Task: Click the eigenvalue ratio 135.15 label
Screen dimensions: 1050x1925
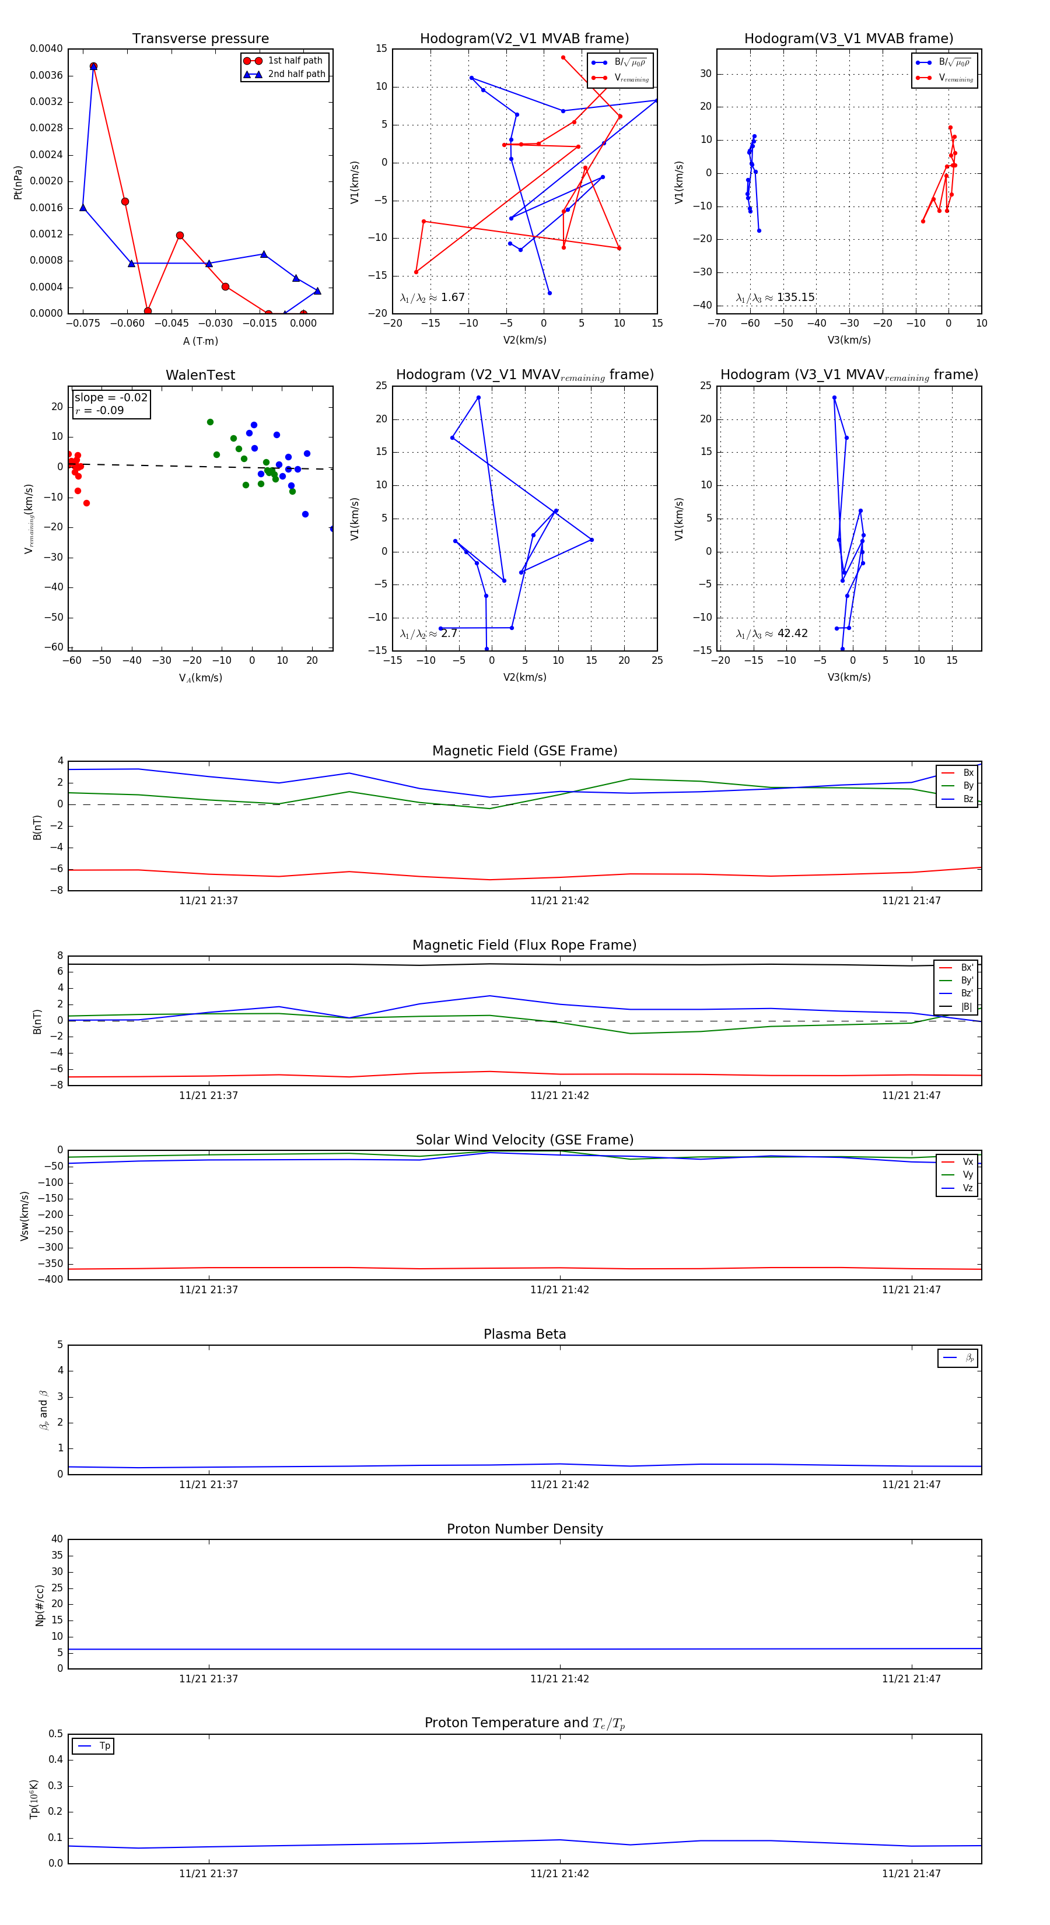Action: tap(775, 297)
